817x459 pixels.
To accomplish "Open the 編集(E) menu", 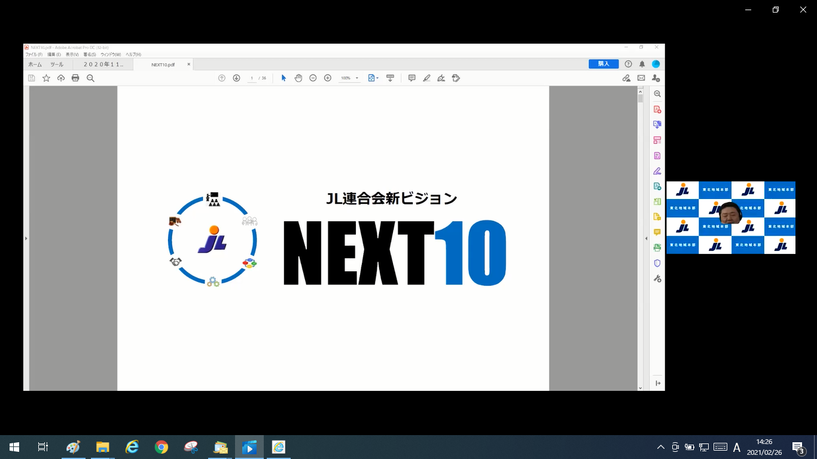I will [54, 54].
